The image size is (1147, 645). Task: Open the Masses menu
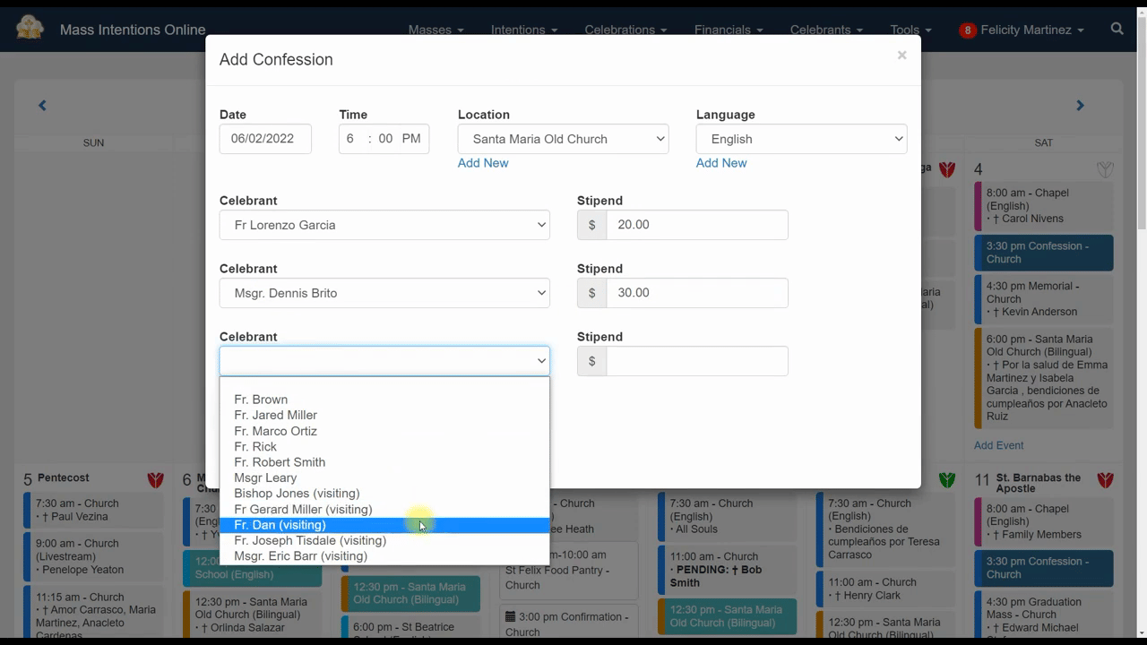click(x=436, y=30)
